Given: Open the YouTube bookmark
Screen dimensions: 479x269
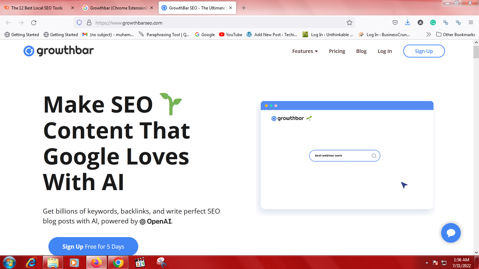Looking at the screenshot, I should pyautogui.click(x=231, y=34).
